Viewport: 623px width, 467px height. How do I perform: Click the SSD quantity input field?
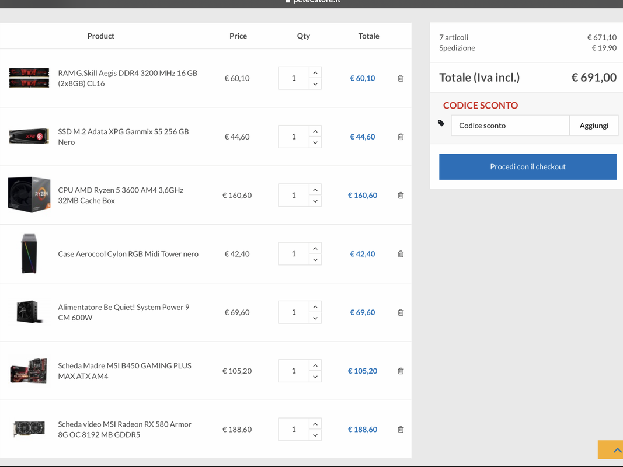click(x=294, y=137)
